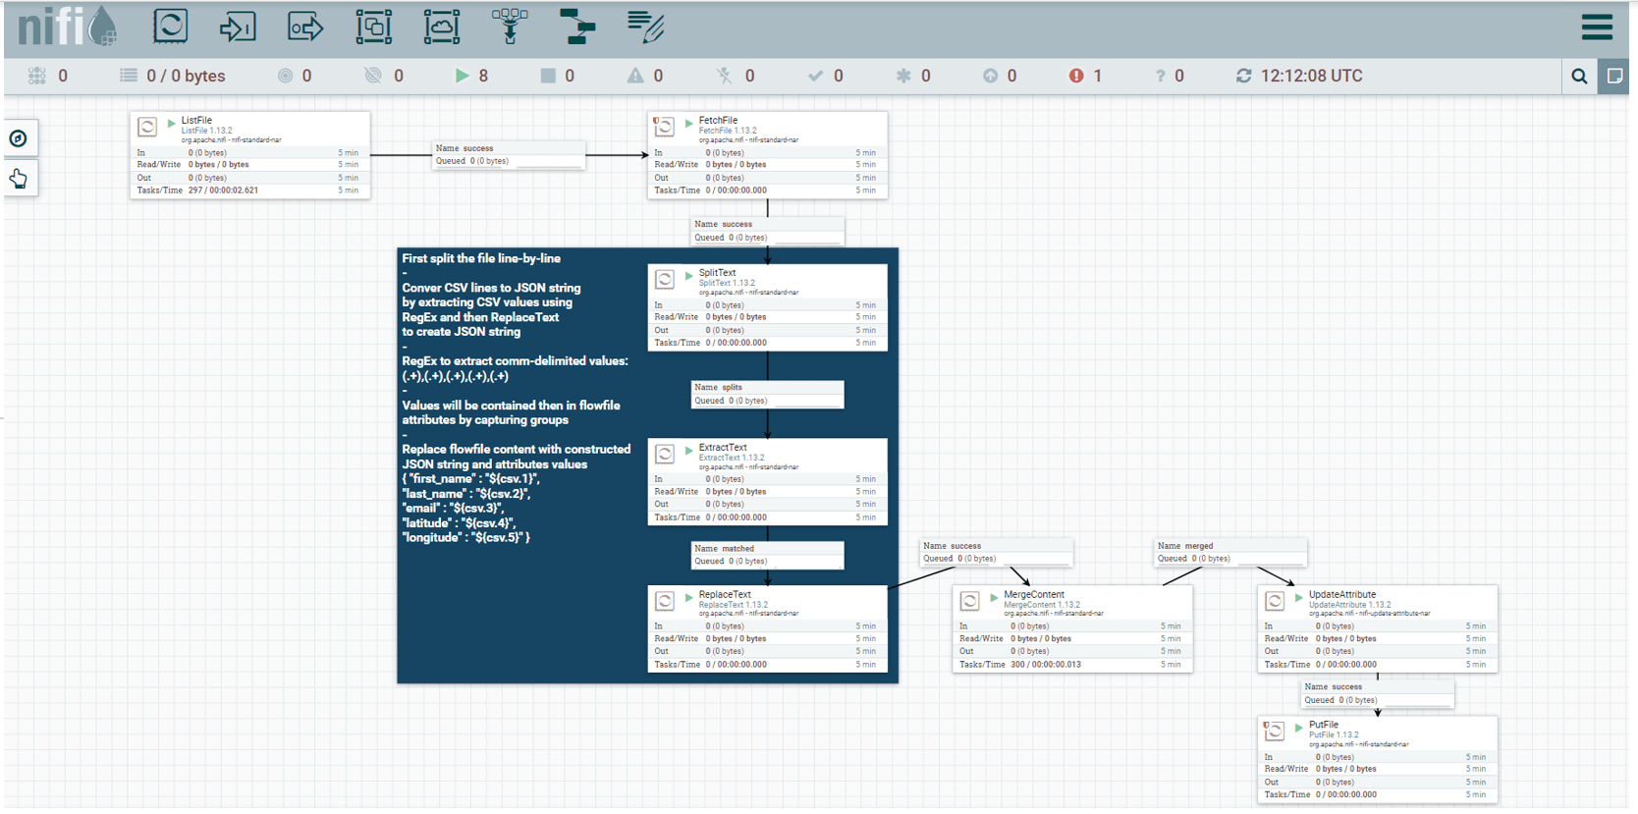Screen dimensions: 1638x814
Task: Select the UpdateAttribute processor
Action: pyautogui.click(x=1378, y=629)
